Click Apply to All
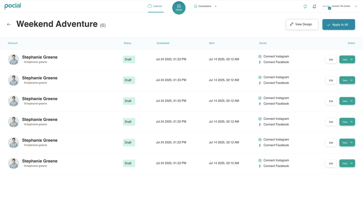This screenshot has height=204, width=363. pos(338,24)
